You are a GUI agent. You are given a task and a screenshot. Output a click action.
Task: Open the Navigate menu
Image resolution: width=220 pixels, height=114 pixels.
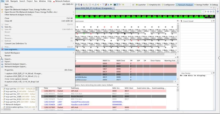(14, 1)
